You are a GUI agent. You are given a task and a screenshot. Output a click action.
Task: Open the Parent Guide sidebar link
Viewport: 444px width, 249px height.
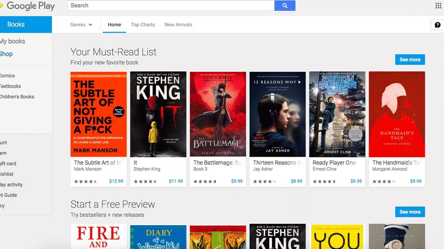pos(8,195)
